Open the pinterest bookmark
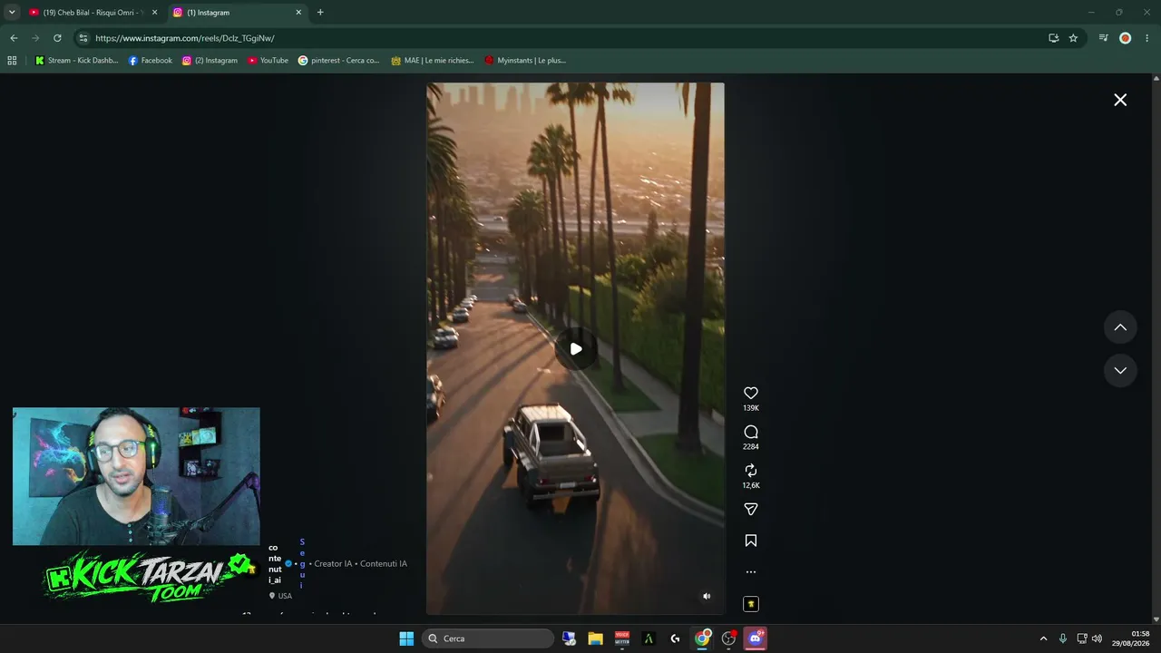Screen dimensions: 1161x653 (338, 61)
